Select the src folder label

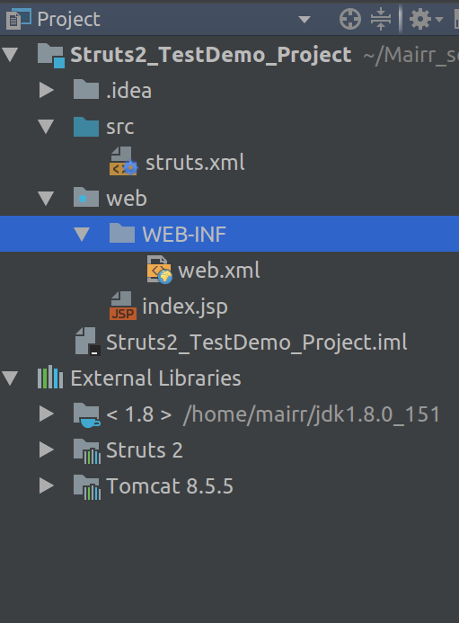pos(119,127)
